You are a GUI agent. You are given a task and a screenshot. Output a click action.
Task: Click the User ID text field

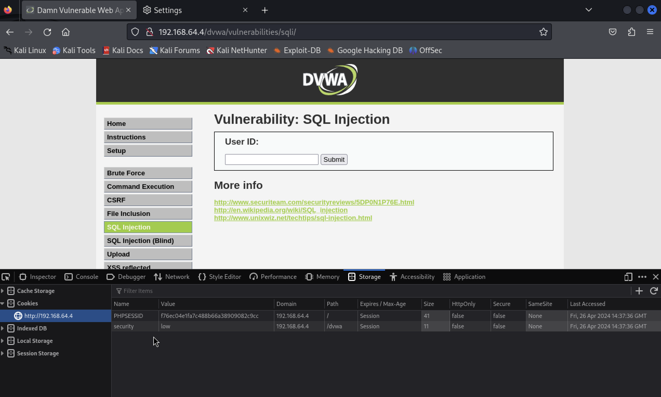[x=272, y=159]
